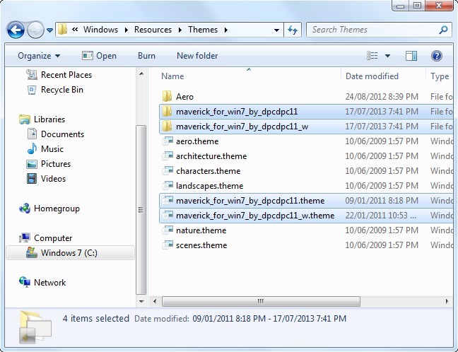Click Aero's date 24/08/2012 8:39 PM
This screenshot has width=458, height=352.
click(382, 97)
